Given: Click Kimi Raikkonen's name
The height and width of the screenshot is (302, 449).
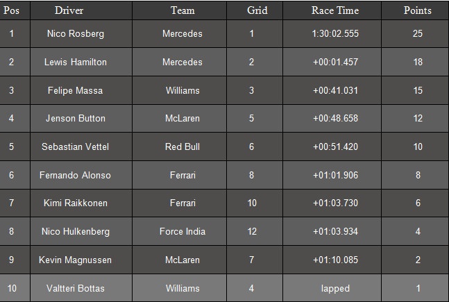Looking at the screenshot, I should (76, 203).
